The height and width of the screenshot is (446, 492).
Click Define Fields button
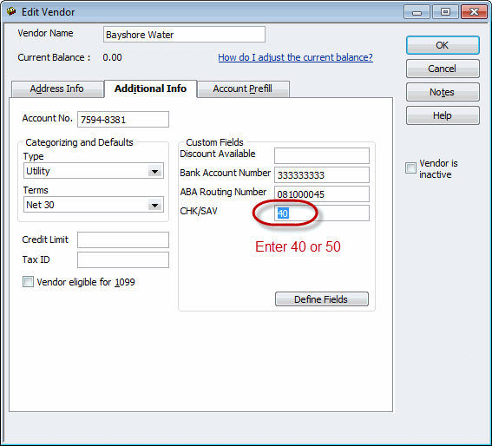tap(322, 299)
